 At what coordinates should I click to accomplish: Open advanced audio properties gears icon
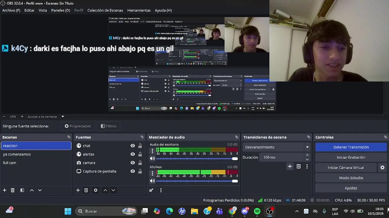pos(151,190)
